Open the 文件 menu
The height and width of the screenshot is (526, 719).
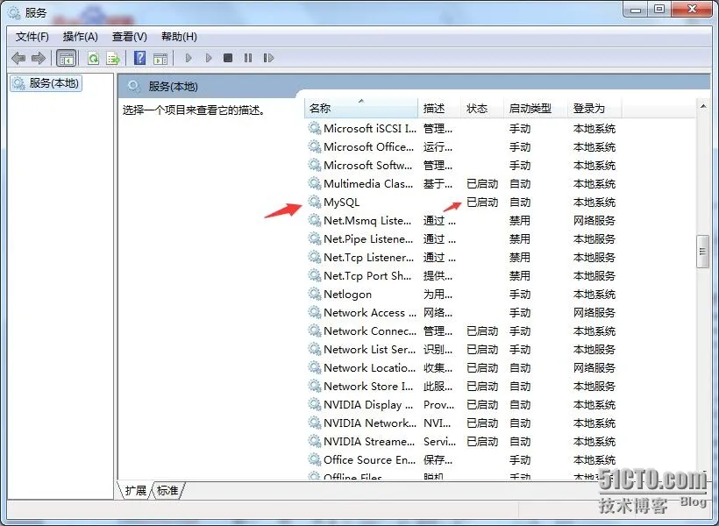32,36
